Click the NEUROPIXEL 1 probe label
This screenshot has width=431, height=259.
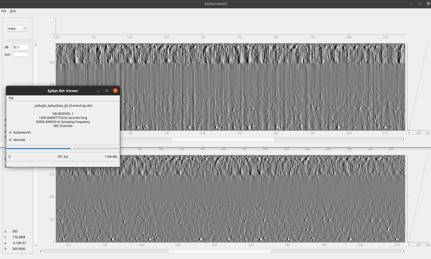click(x=63, y=114)
